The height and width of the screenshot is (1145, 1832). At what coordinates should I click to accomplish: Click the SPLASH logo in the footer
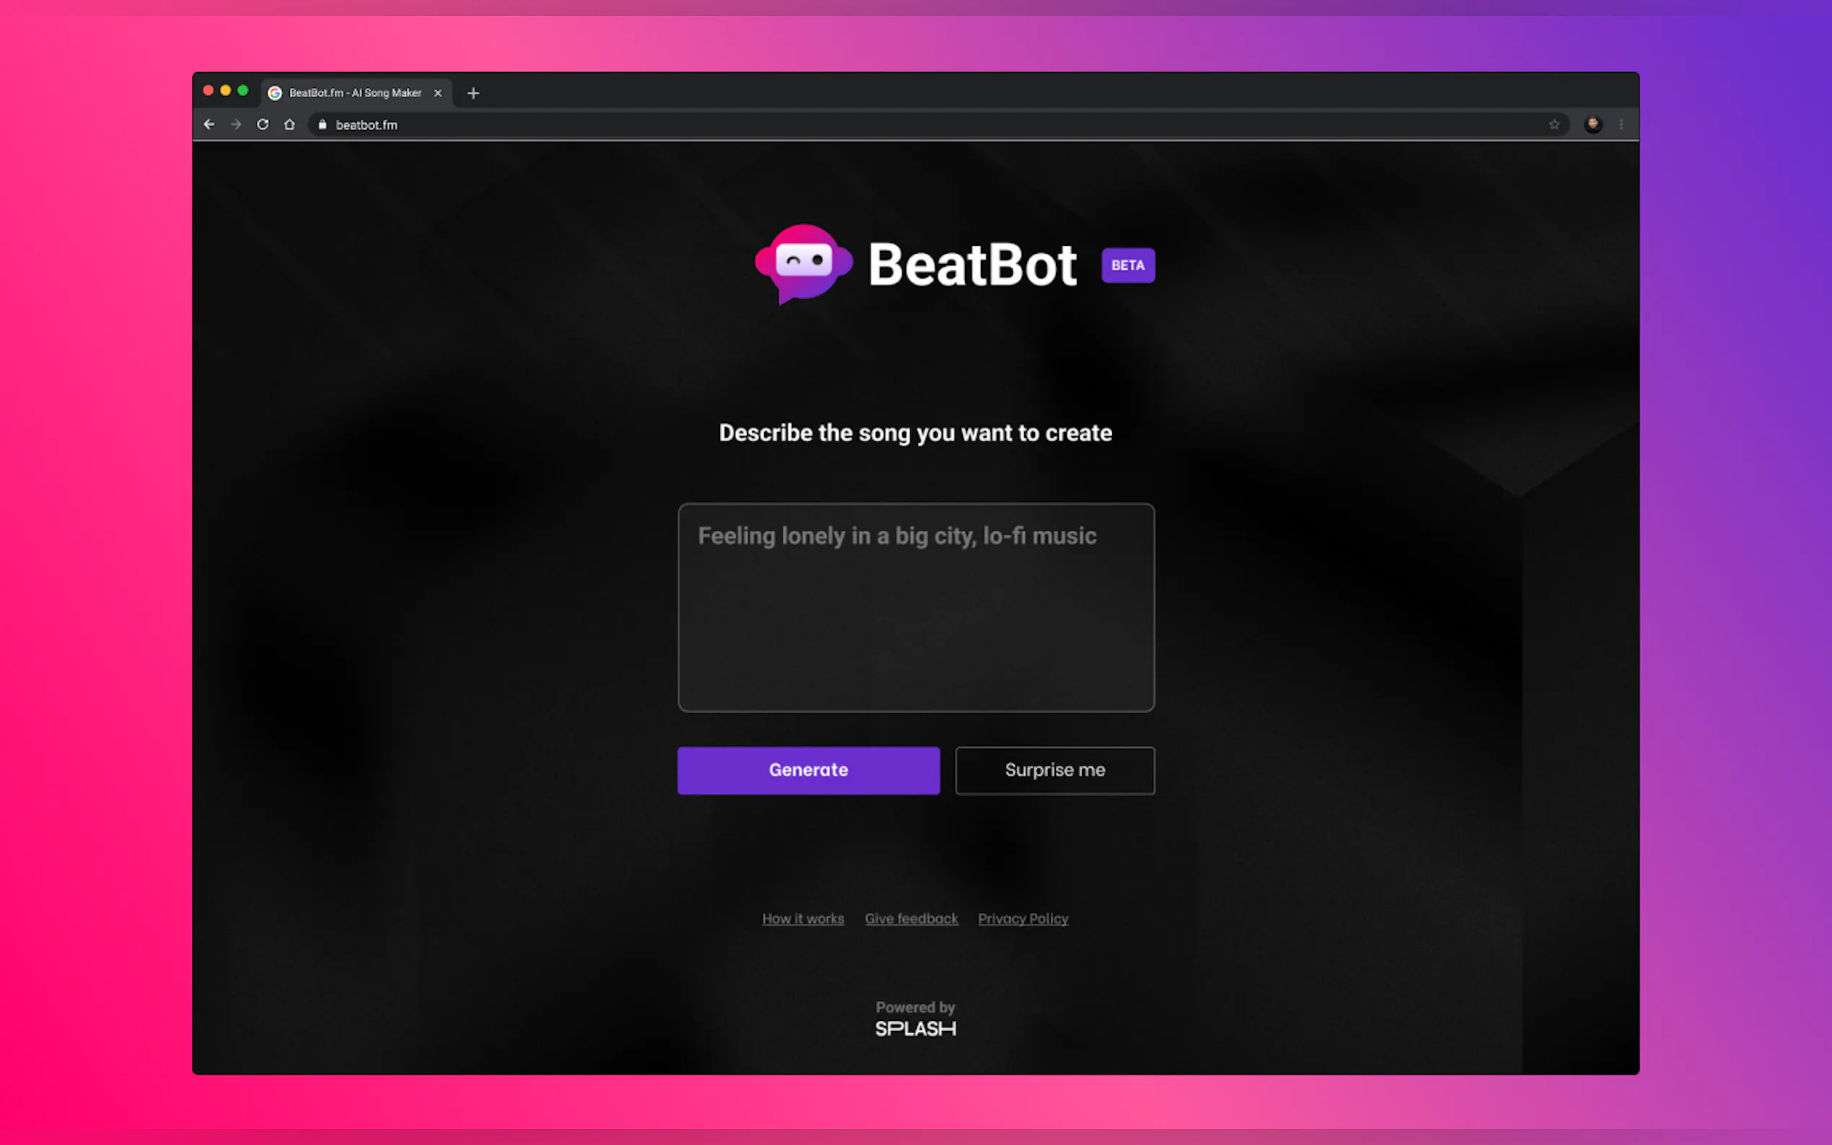point(915,1029)
